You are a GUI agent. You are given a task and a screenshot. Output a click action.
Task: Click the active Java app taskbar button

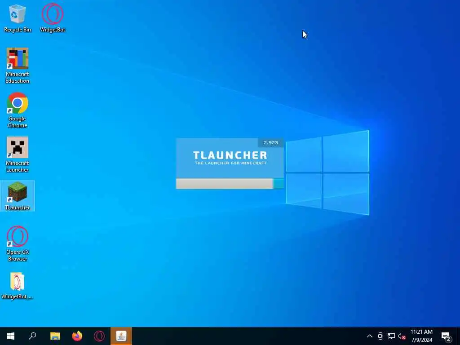(121, 336)
